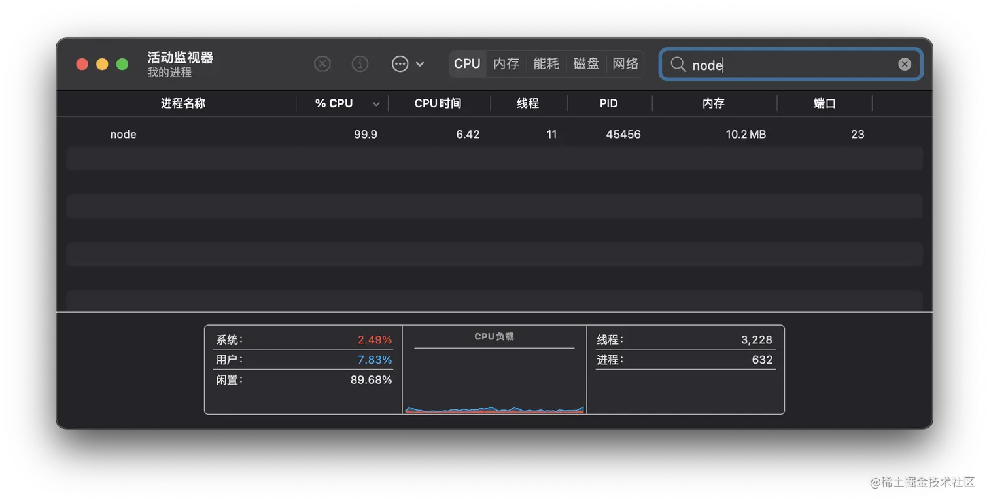
Task: Switch to the 网络 monitoring view
Action: (x=625, y=63)
